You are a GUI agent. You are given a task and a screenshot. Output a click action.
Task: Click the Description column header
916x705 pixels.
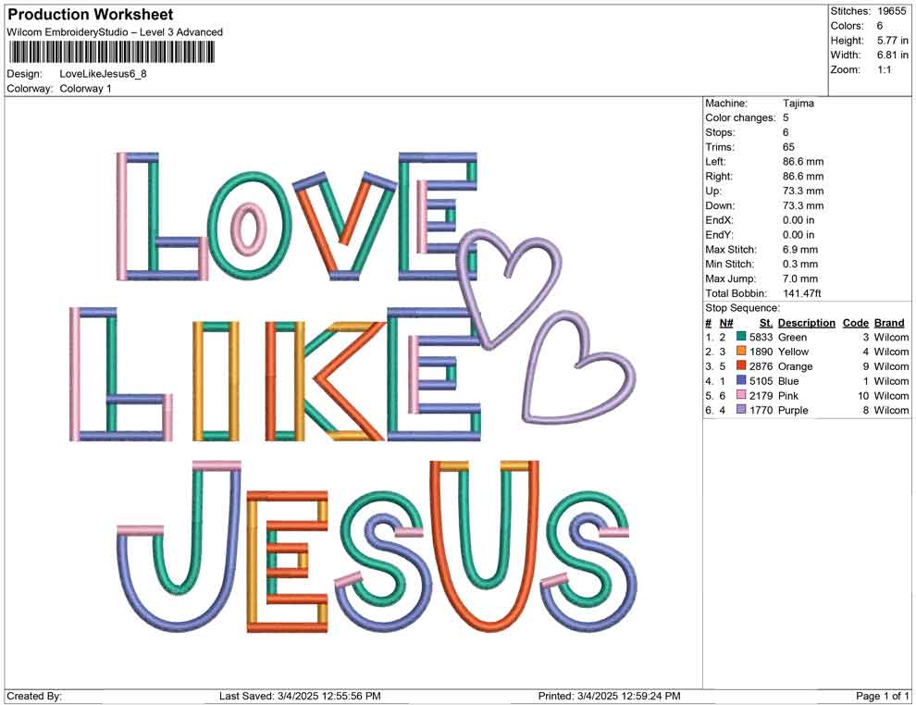pos(806,322)
